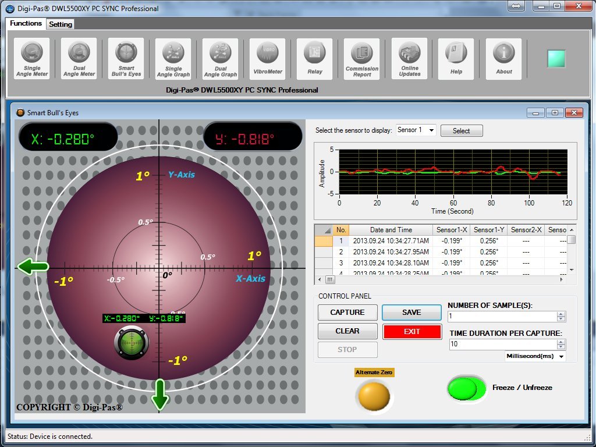Click the teal color square indicator
The height and width of the screenshot is (447, 596).
[x=556, y=58]
